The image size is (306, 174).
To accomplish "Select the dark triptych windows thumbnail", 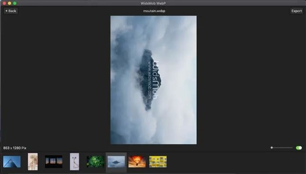I will tap(54, 161).
